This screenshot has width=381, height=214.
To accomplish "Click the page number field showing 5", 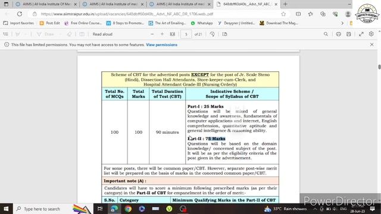I will pos(186,34).
